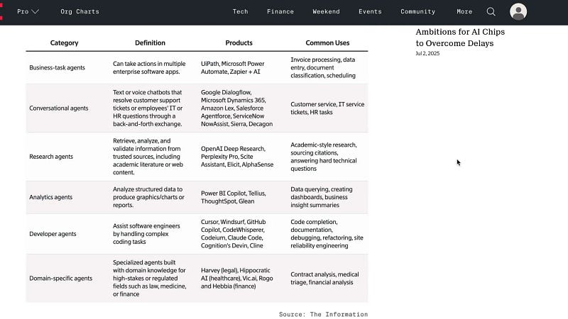The height and width of the screenshot is (319, 568).
Task: Click the red site logo
Action: [x=1, y=11]
